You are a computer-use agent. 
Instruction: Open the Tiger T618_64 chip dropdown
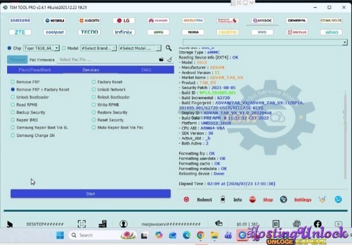coord(41,48)
